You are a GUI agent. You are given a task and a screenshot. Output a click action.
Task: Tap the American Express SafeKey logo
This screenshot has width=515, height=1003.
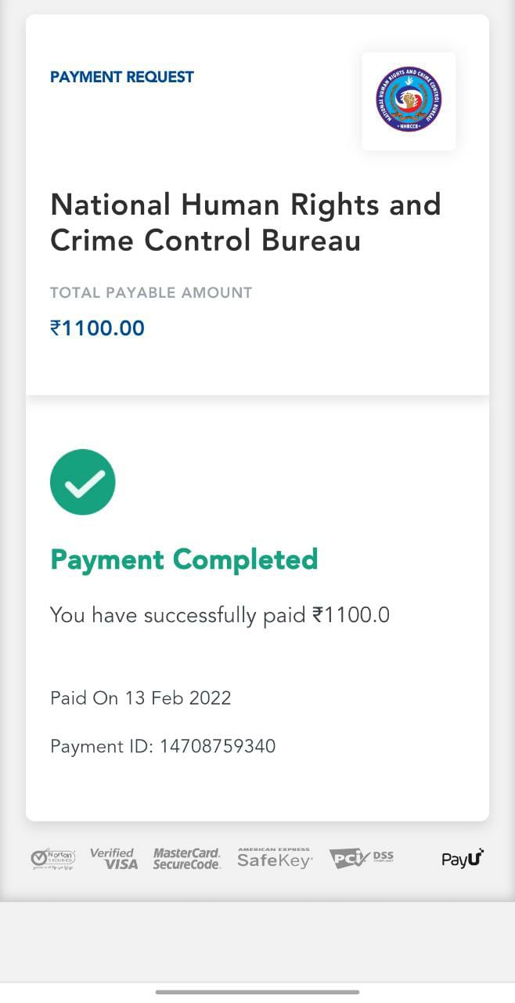point(275,859)
